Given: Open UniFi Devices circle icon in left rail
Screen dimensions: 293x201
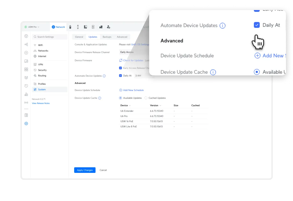Looking at the screenshot, I should (26, 53).
